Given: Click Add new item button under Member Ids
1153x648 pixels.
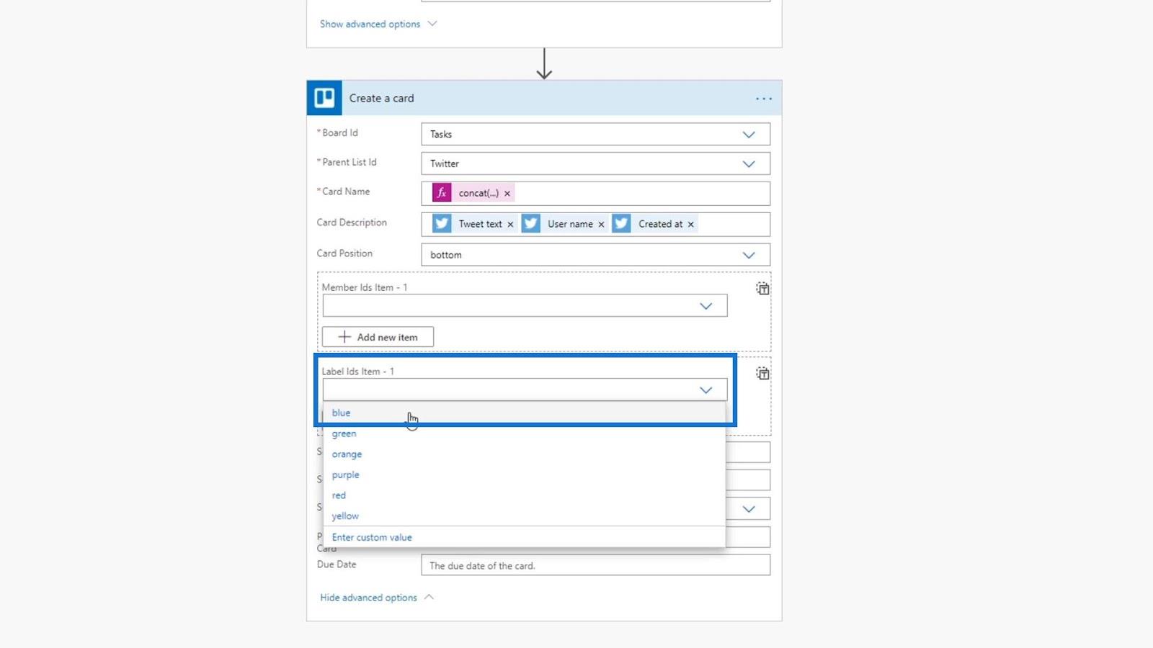Looking at the screenshot, I should tap(378, 337).
